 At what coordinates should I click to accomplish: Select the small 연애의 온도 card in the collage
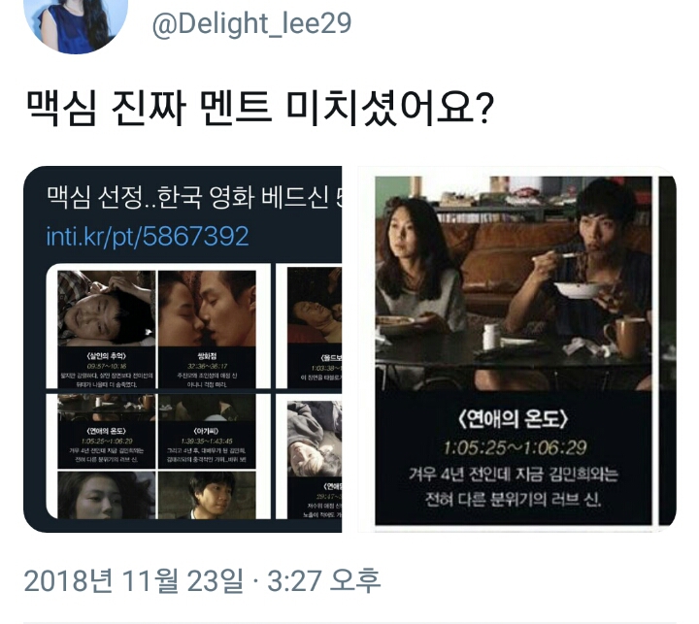pos(107,432)
